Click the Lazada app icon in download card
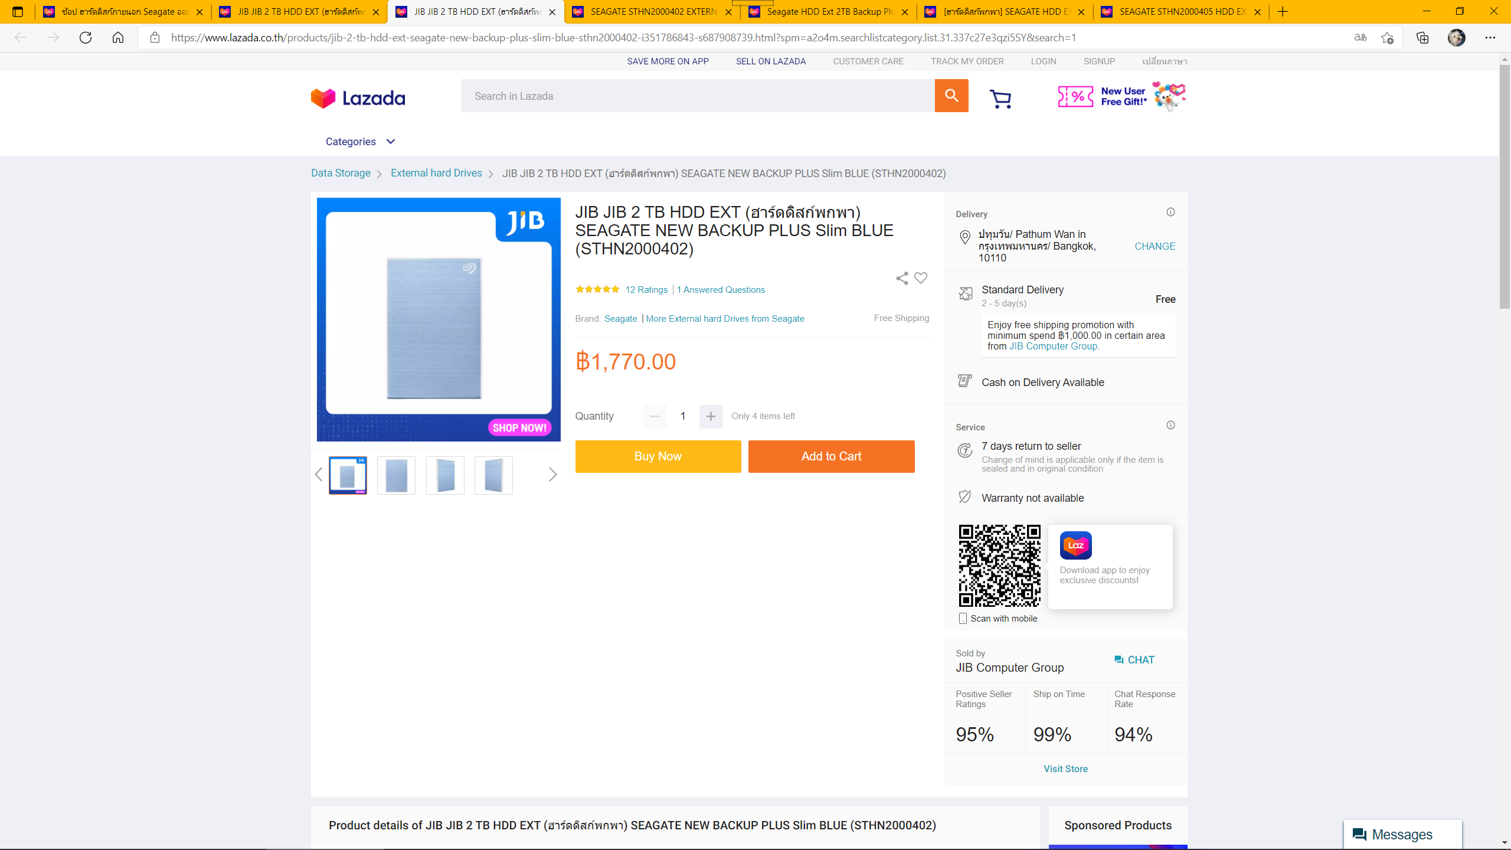Image resolution: width=1511 pixels, height=850 pixels. click(1075, 545)
